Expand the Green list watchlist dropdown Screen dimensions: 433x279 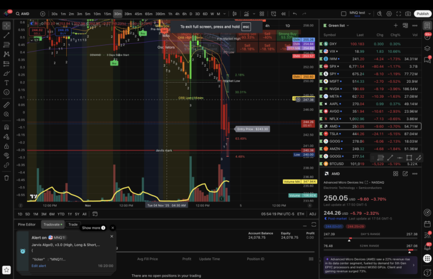coord(337,25)
